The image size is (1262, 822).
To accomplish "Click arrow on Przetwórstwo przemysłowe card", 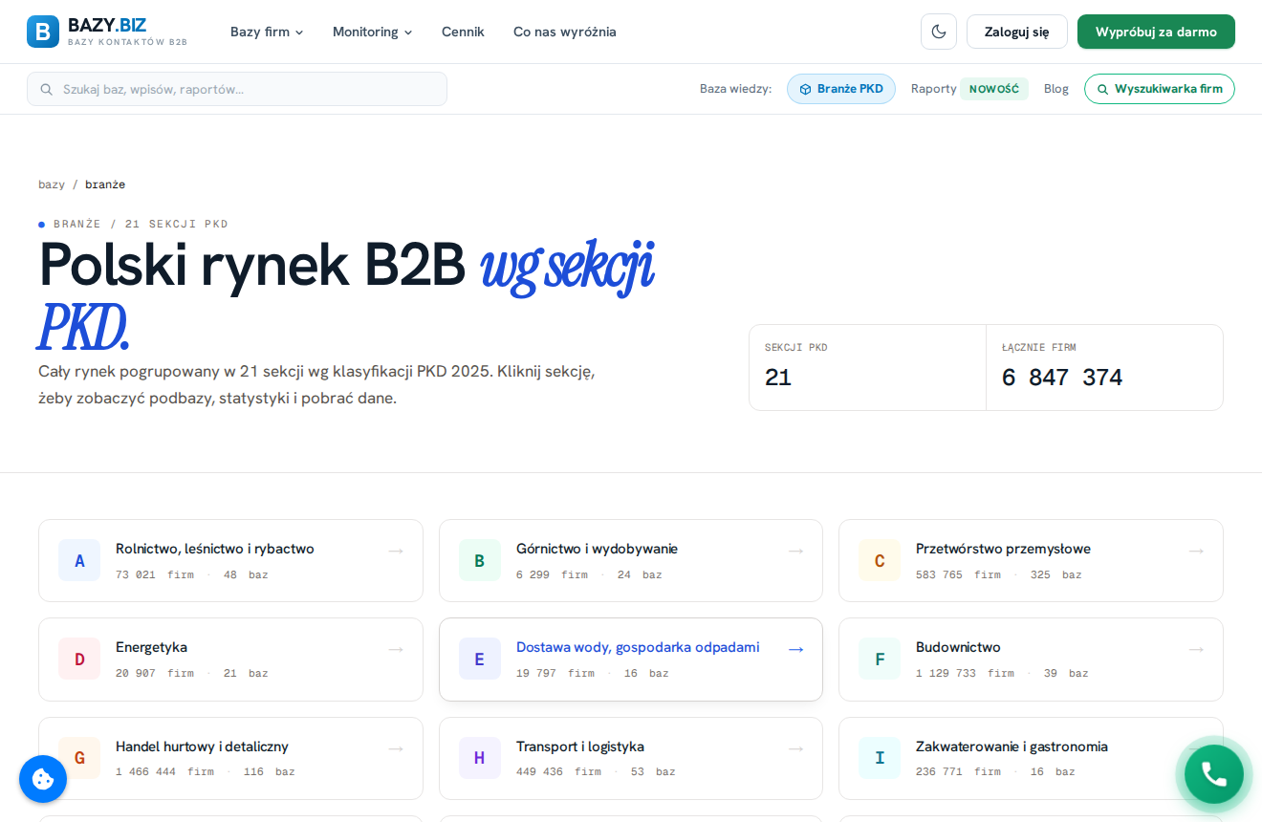I will tap(1196, 551).
